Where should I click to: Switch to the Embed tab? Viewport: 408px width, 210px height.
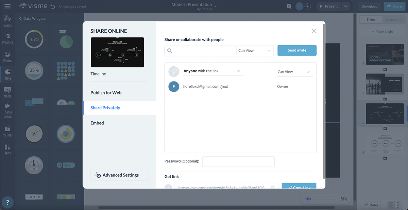(x=97, y=123)
